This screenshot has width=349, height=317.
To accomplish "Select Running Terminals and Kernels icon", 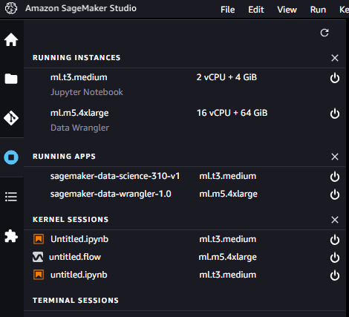I will (11, 157).
